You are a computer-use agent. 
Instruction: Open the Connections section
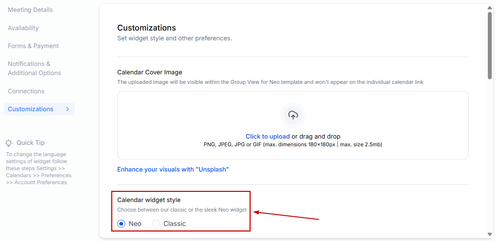(26, 91)
